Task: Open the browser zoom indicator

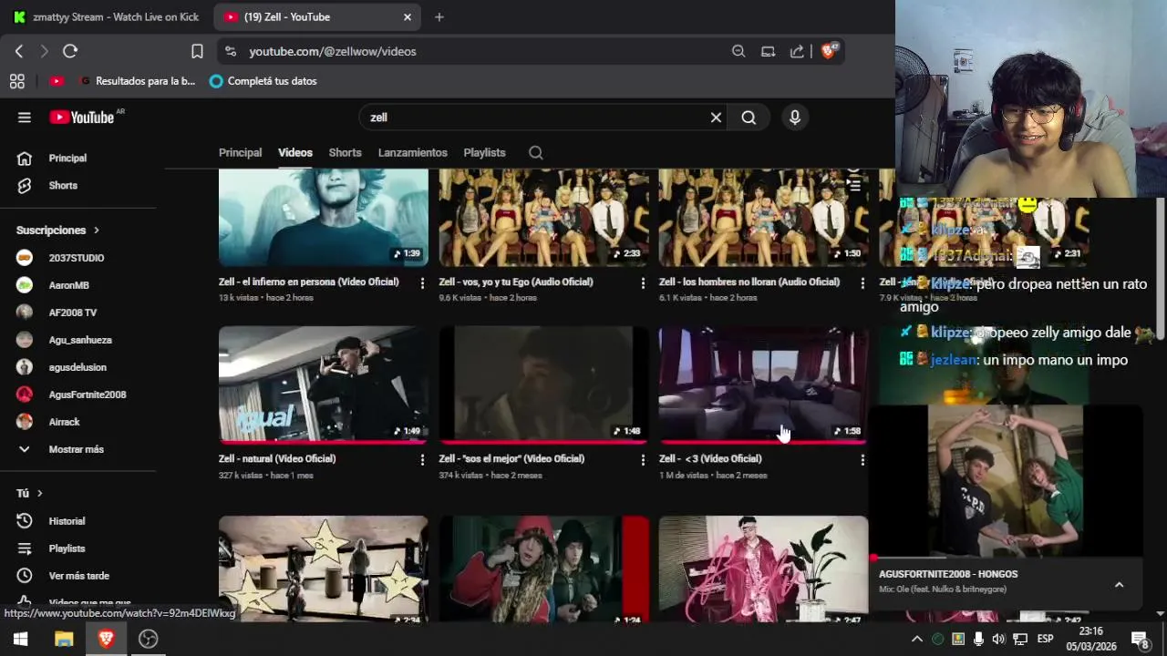Action: (x=738, y=51)
